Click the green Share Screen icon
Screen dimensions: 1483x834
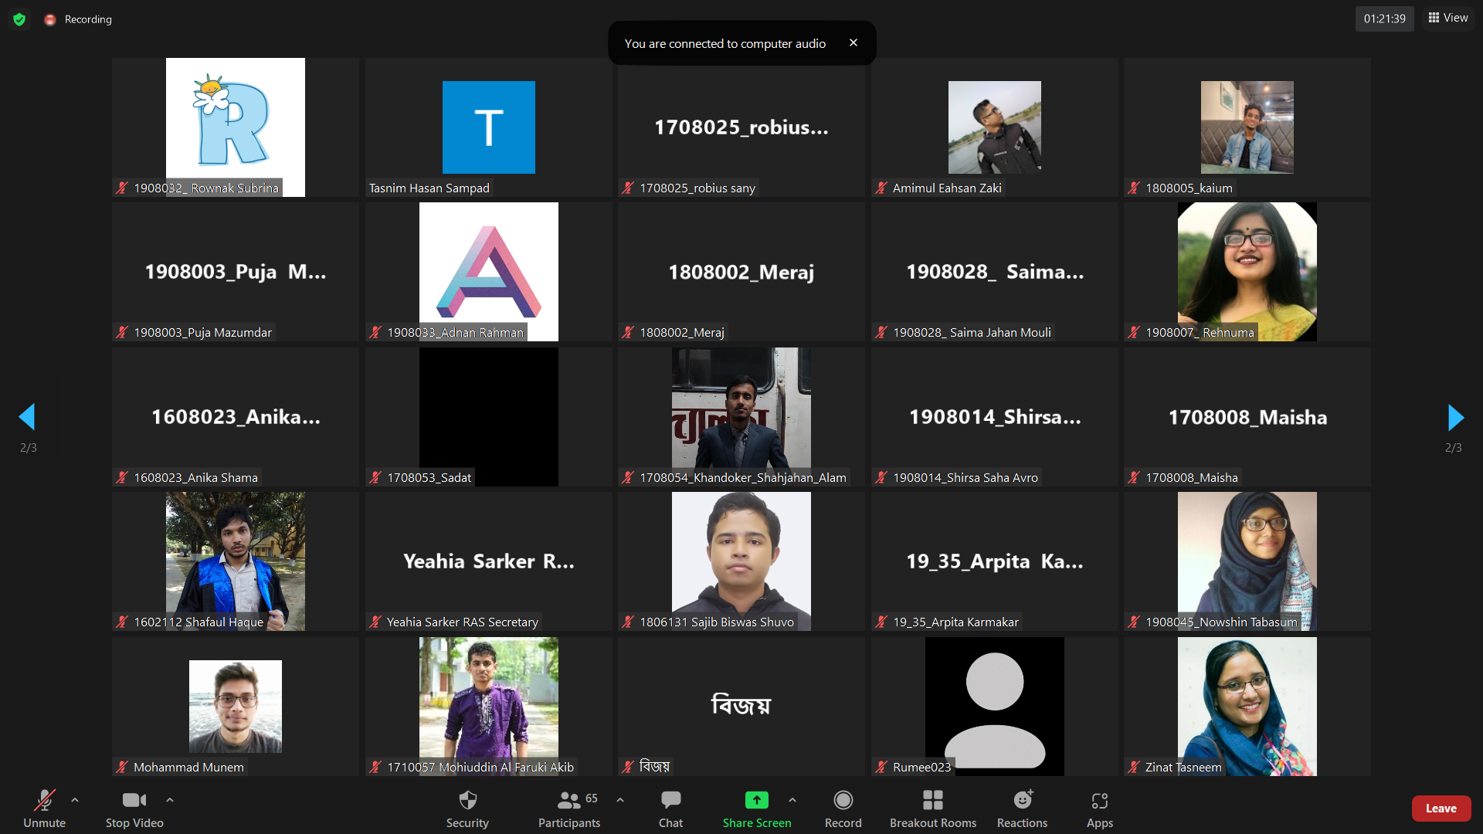point(756,800)
